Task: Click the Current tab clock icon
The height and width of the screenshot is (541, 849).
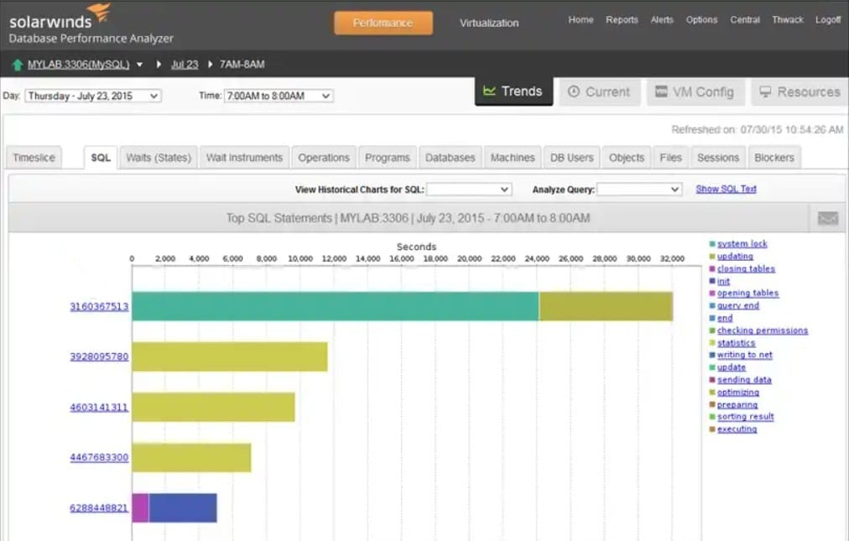Action: click(x=573, y=91)
